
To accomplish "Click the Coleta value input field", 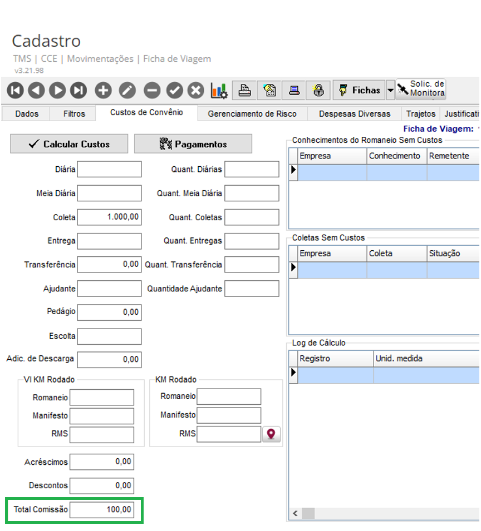I will [x=109, y=217].
